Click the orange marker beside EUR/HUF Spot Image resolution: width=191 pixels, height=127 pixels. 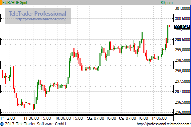[x=1, y=3]
